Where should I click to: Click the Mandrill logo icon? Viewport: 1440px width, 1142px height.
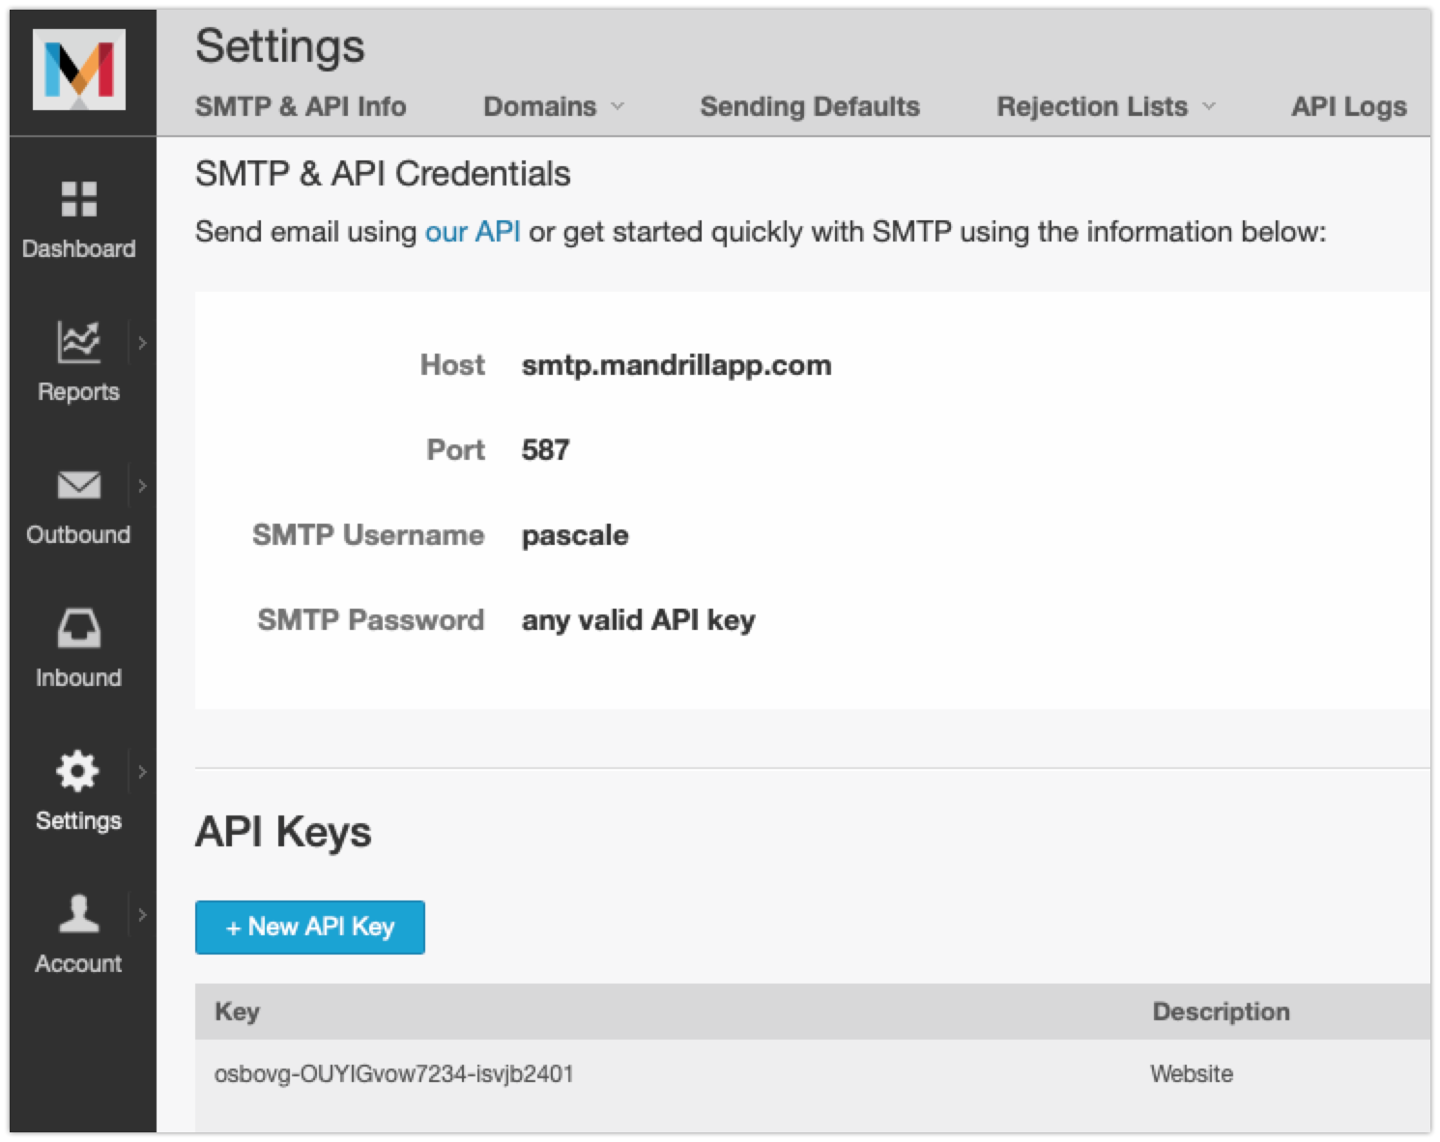[79, 70]
